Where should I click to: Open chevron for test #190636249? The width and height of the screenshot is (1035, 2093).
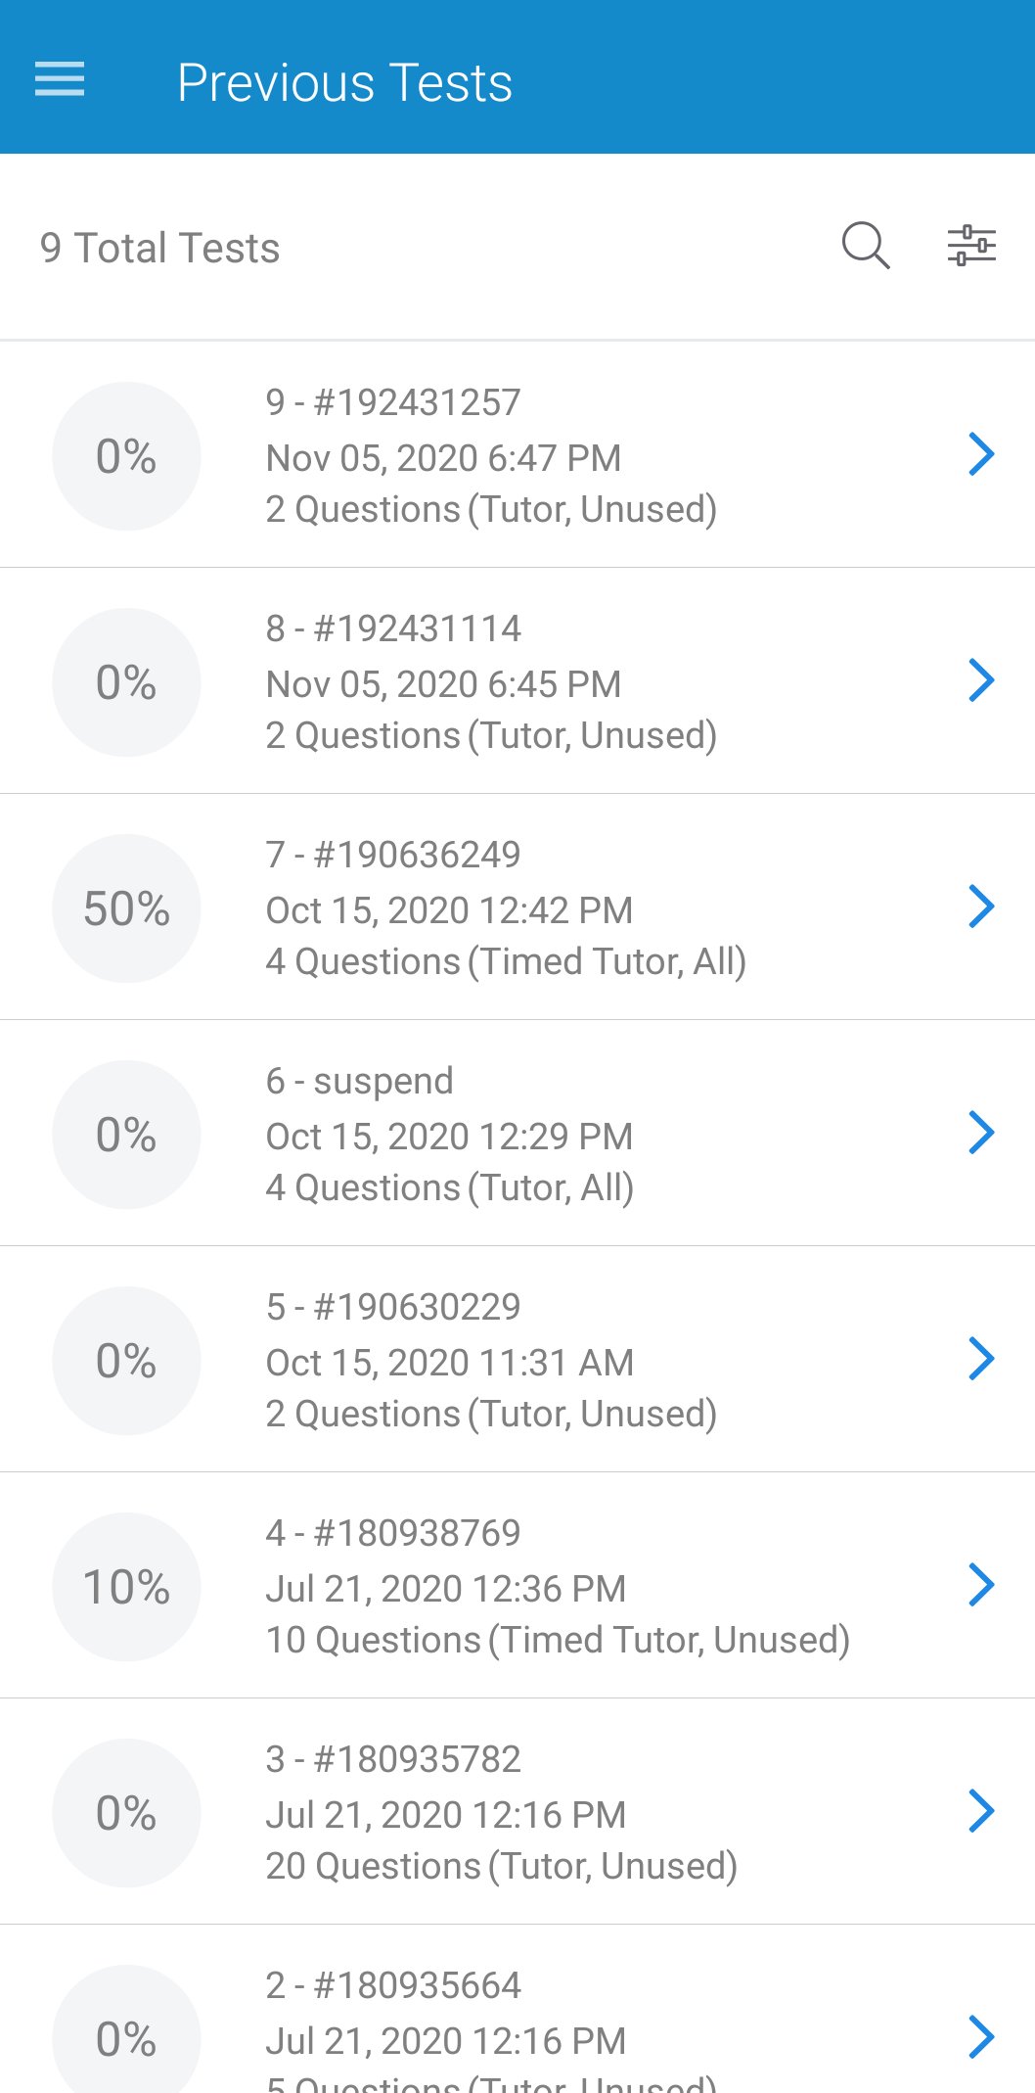click(x=980, y=907)
